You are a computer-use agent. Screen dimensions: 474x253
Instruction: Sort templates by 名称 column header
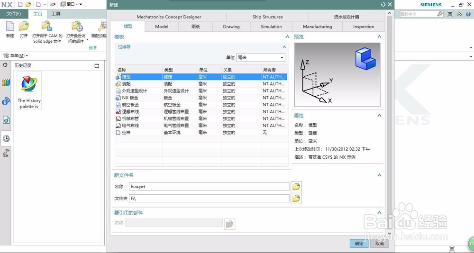[138, 70]
